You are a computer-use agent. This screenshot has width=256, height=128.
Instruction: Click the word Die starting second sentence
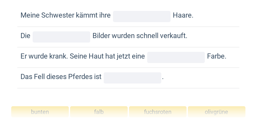pyautogui.click(x=25, y=36)
